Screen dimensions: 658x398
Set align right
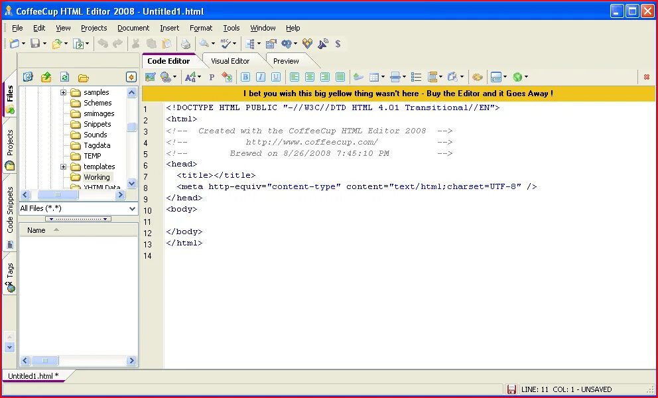(325, 77)
